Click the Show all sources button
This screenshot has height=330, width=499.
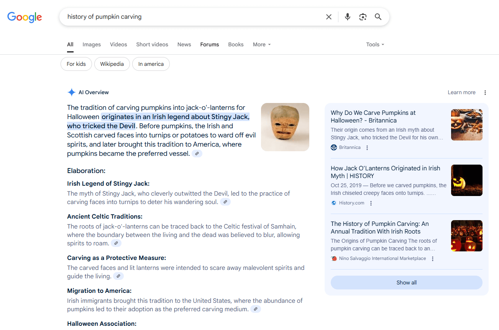click(x=407, y=283)
